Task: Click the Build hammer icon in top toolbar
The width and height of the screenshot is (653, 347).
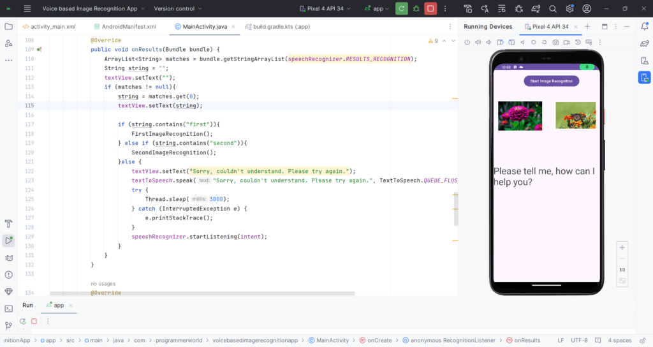Action: click(x=467, y=8)
